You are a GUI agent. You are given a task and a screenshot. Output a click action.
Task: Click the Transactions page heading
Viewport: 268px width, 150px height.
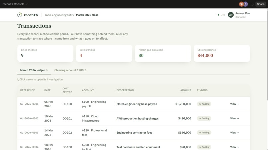tap(34, 26)
